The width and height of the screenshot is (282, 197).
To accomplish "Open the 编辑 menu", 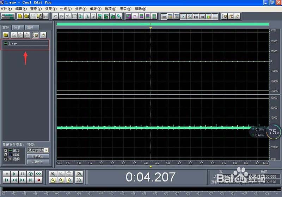I will [21, 8].
